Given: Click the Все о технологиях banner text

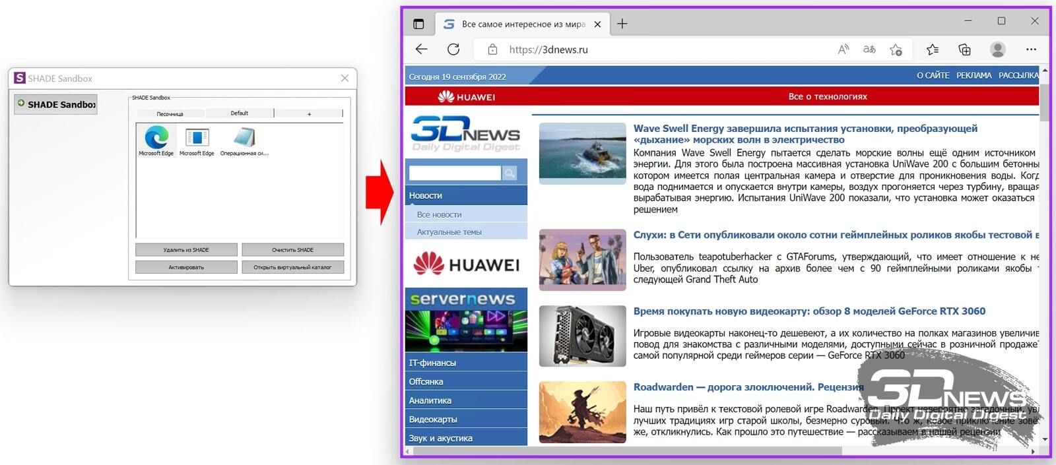Looking at the screenshot, I should [828, 96].
